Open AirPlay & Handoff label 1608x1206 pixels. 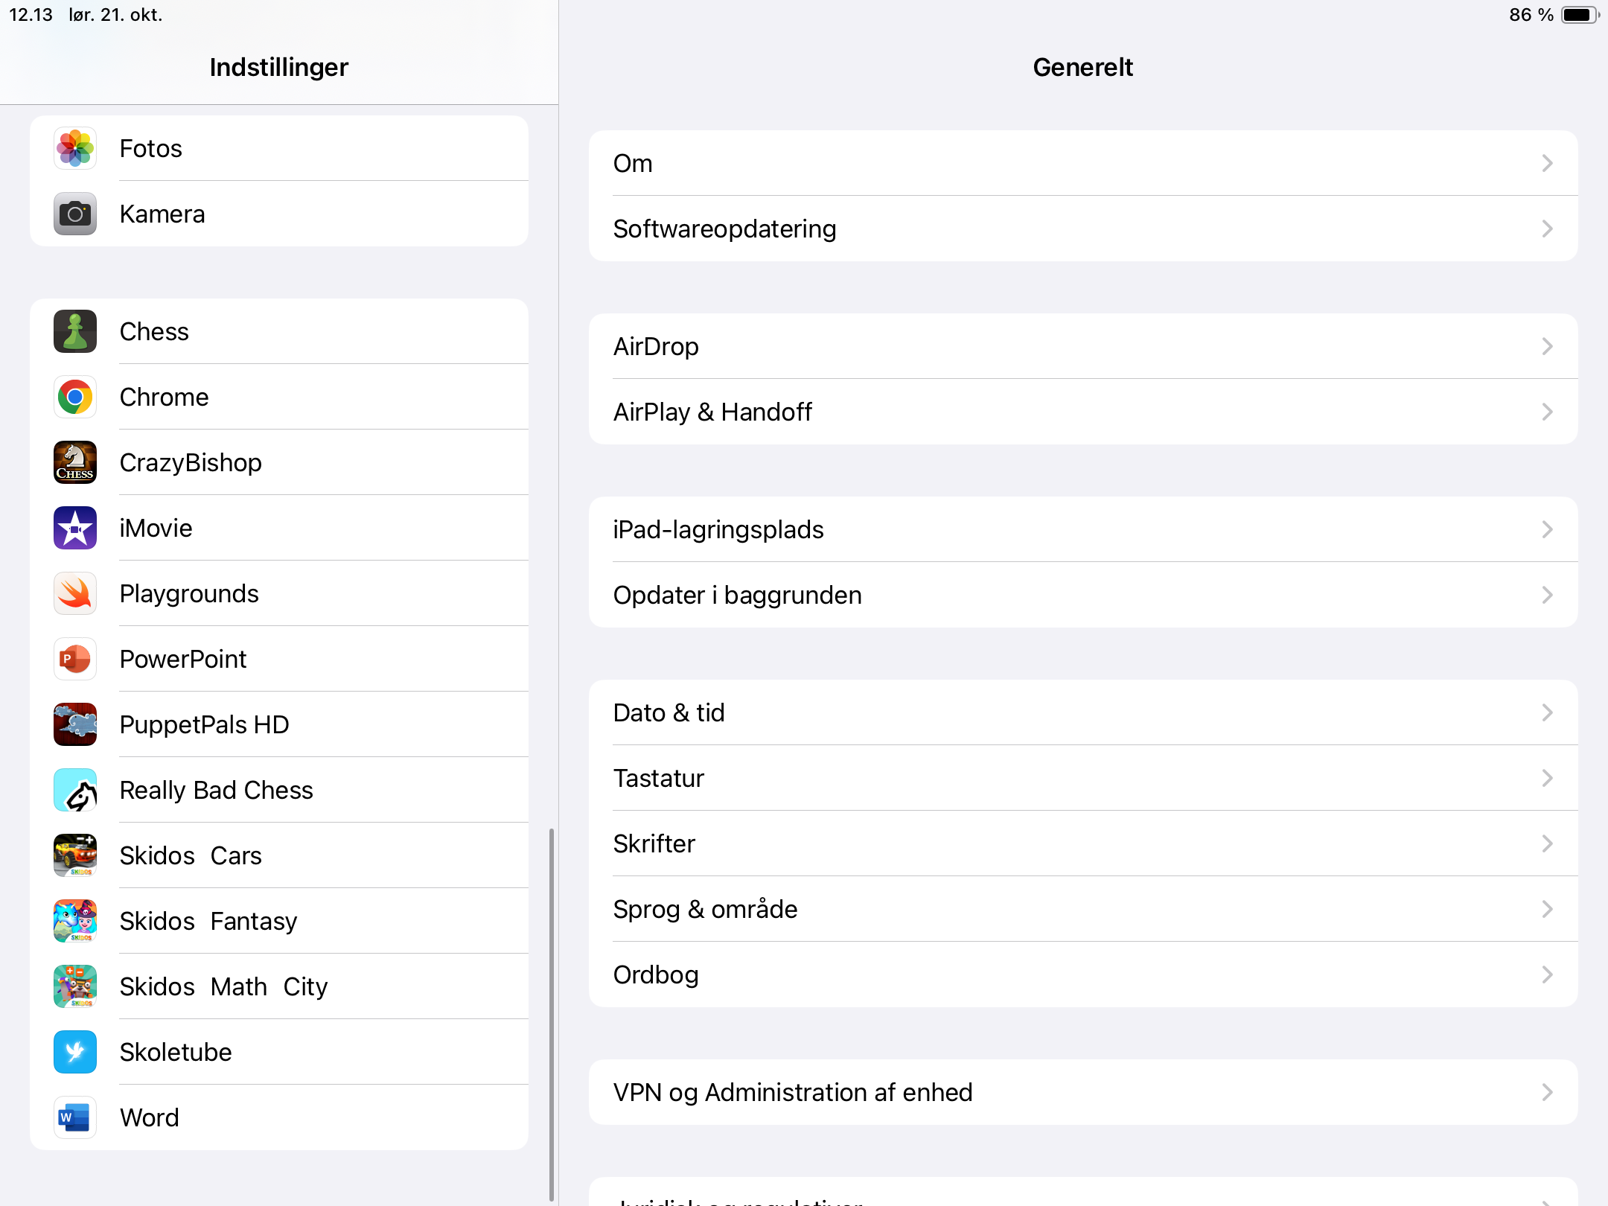712,412
